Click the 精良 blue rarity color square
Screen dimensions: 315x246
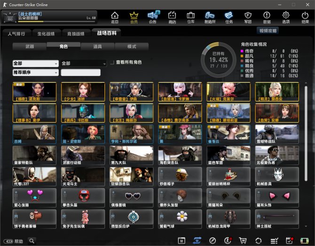(x=242, y=66)
